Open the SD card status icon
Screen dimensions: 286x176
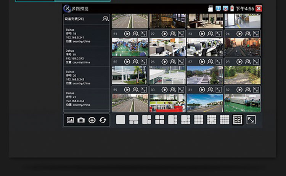click(210, 8)
